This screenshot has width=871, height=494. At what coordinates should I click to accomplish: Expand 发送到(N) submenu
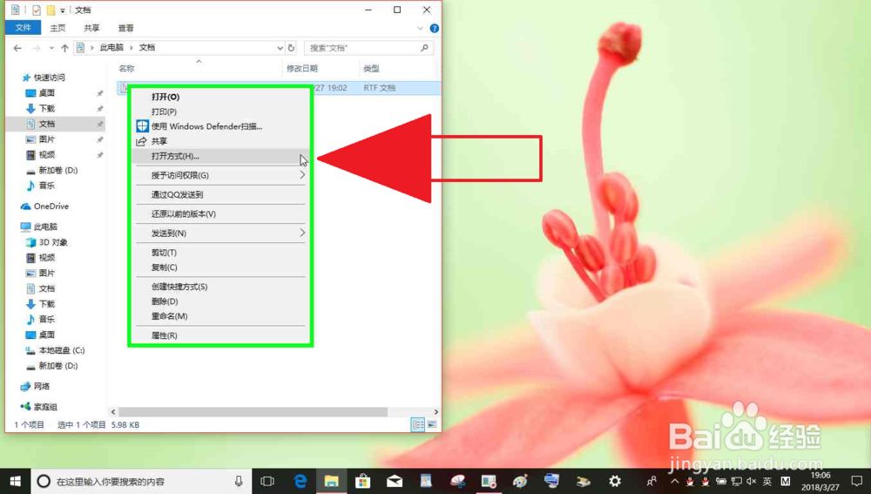(220, 233)
